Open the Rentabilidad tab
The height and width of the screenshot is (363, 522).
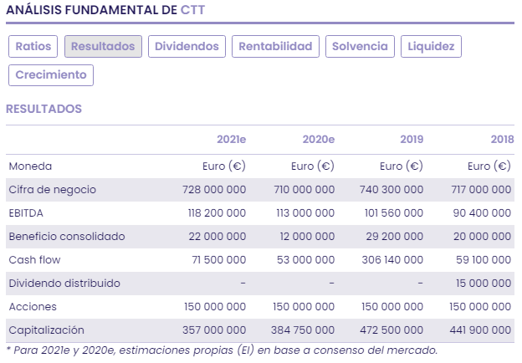point(275,47)
